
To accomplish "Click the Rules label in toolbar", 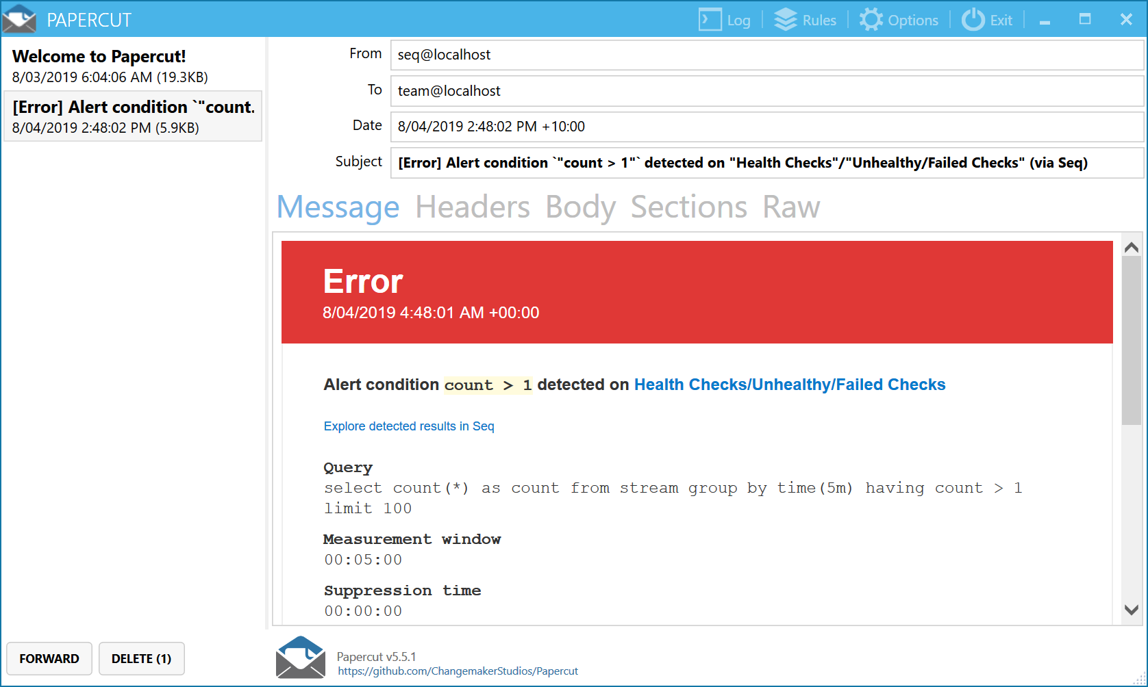I will click(819, 21).
